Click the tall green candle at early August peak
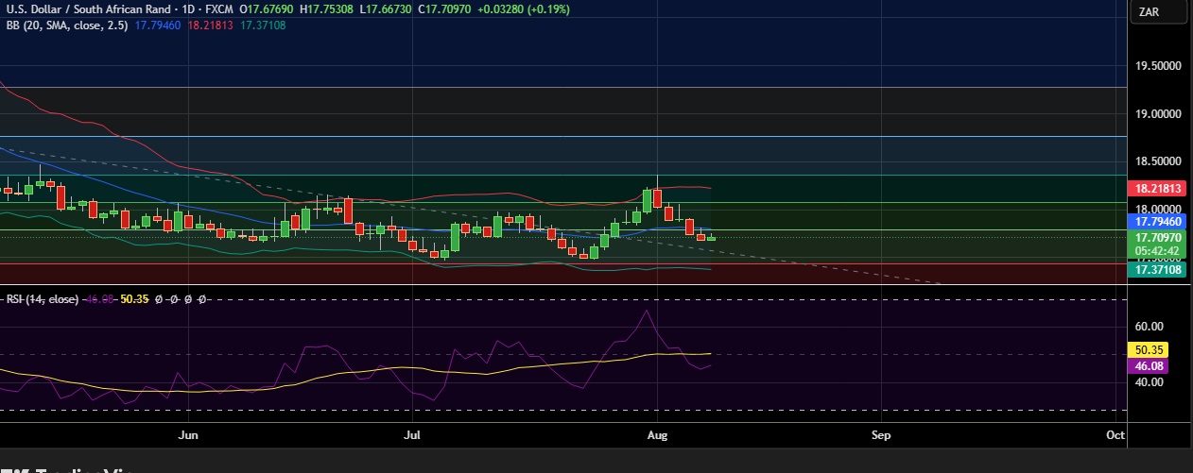This screenshot has width=1193, height=473. click(648, 200)
